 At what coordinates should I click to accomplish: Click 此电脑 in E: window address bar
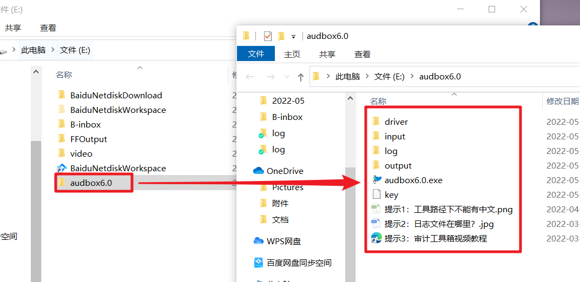coord(34,50)
